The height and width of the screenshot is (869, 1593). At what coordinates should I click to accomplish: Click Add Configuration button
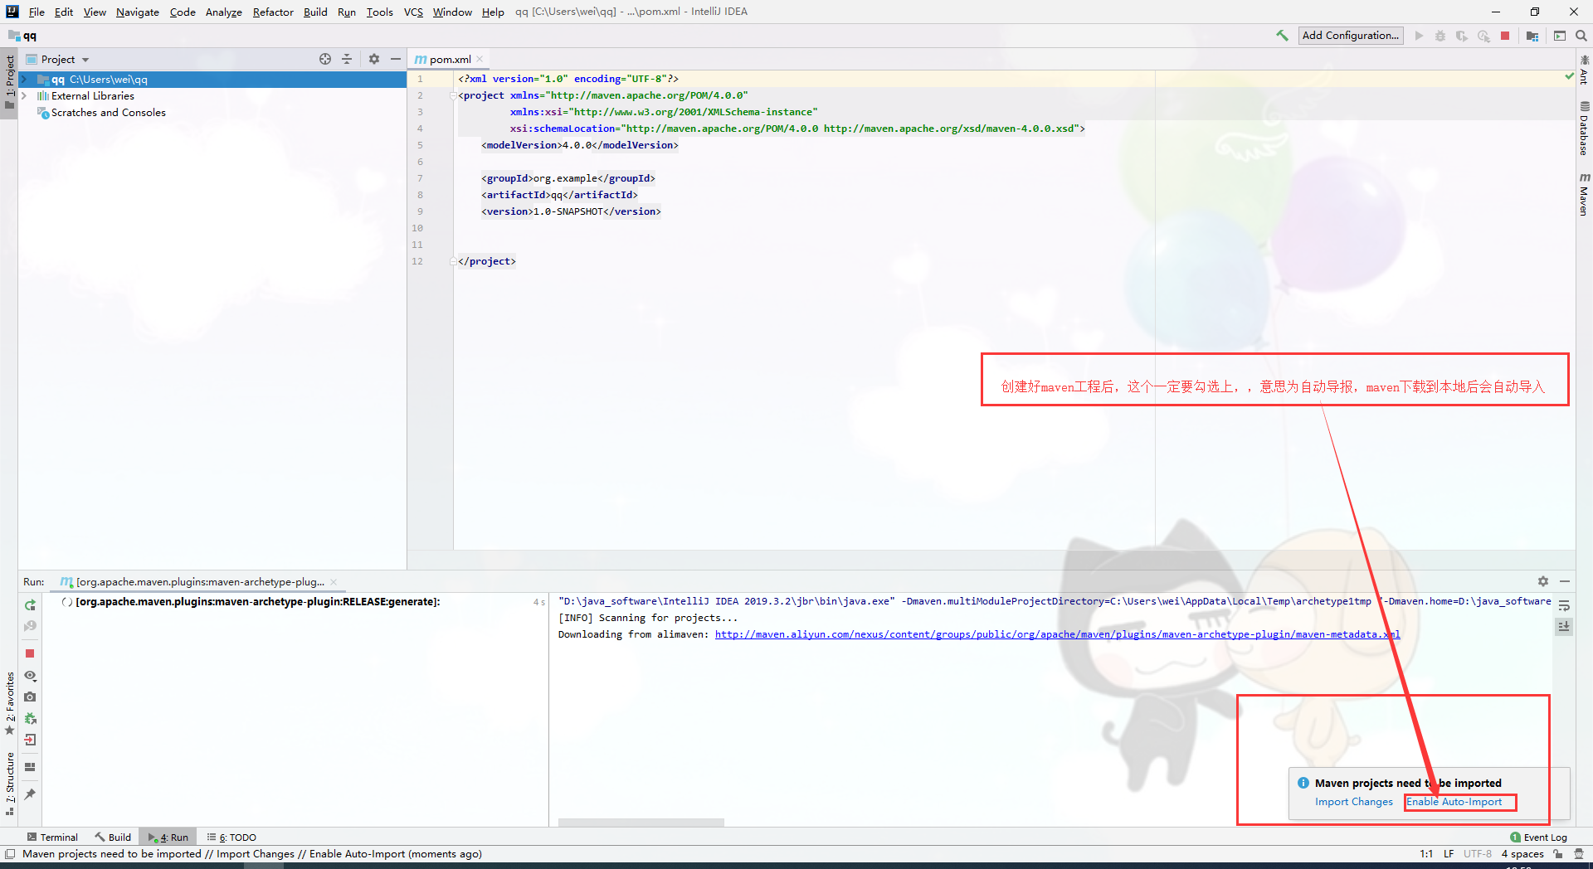coord(1351,36)
